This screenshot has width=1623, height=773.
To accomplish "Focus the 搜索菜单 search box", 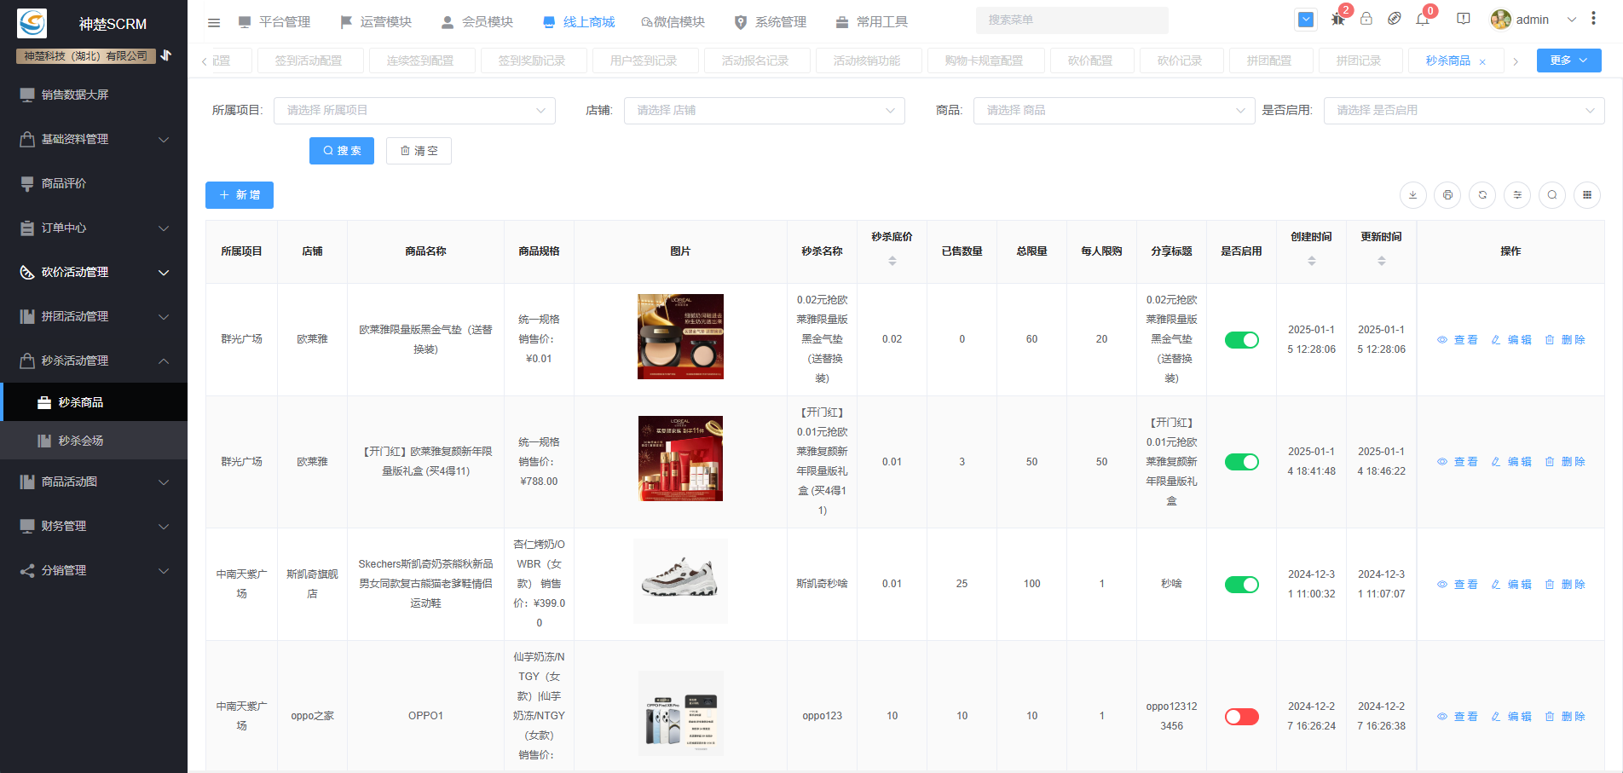I will [x=1072, y=20].
